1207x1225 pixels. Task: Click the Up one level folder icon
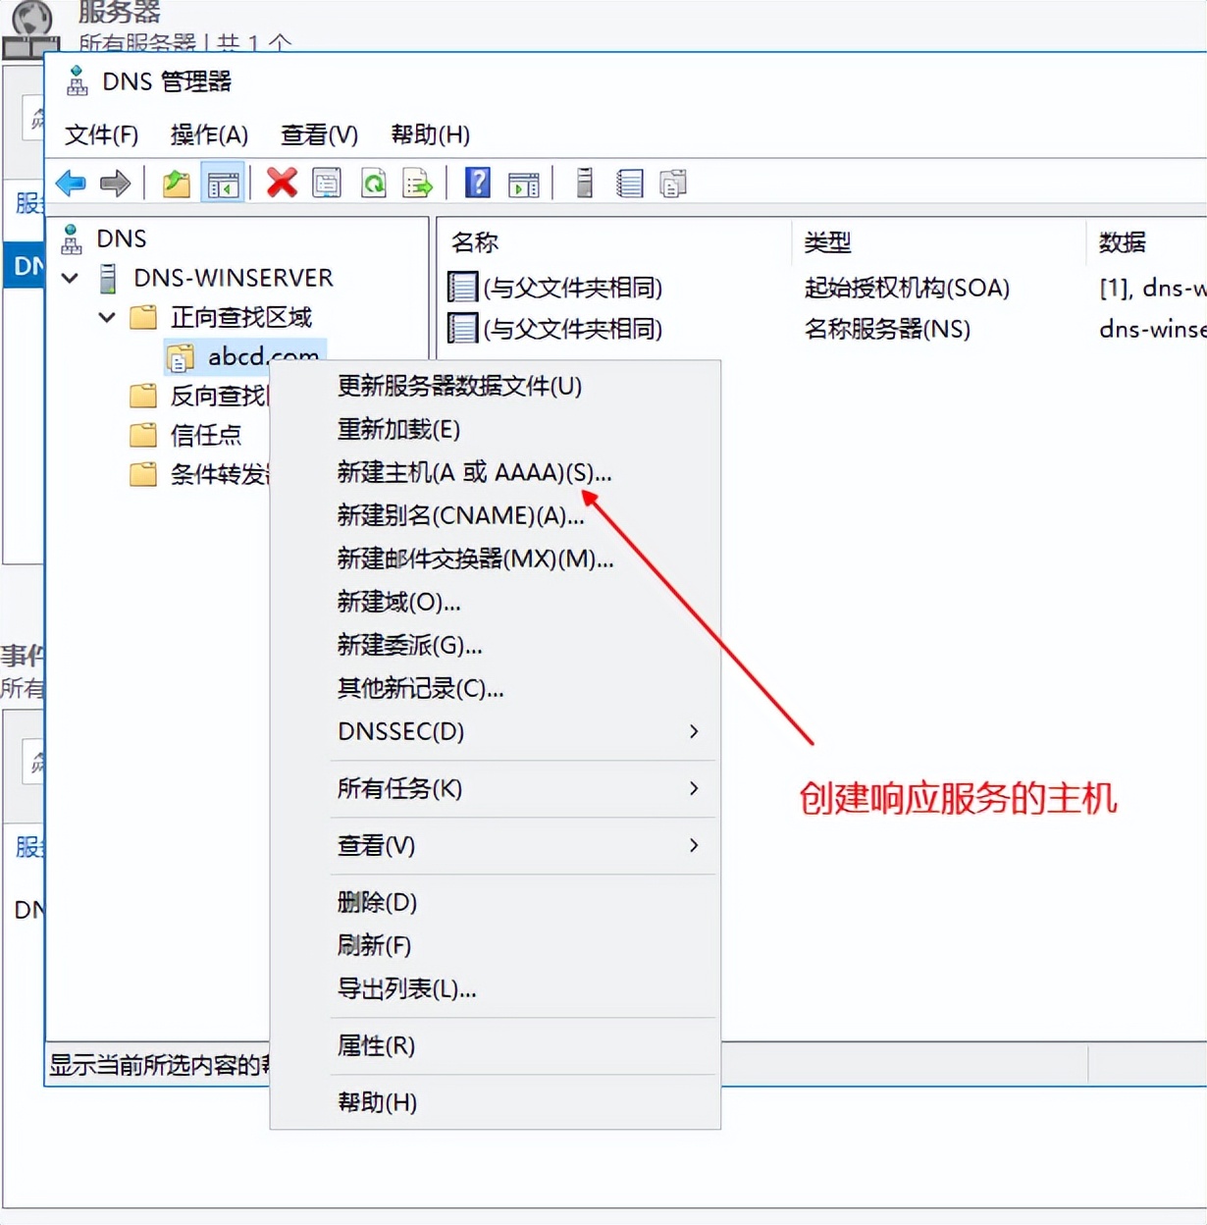(176, 183)
